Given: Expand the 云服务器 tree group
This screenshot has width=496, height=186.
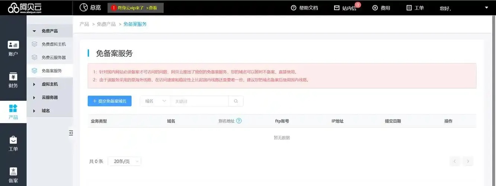Looking at the screenshot, I should [49, 97].
